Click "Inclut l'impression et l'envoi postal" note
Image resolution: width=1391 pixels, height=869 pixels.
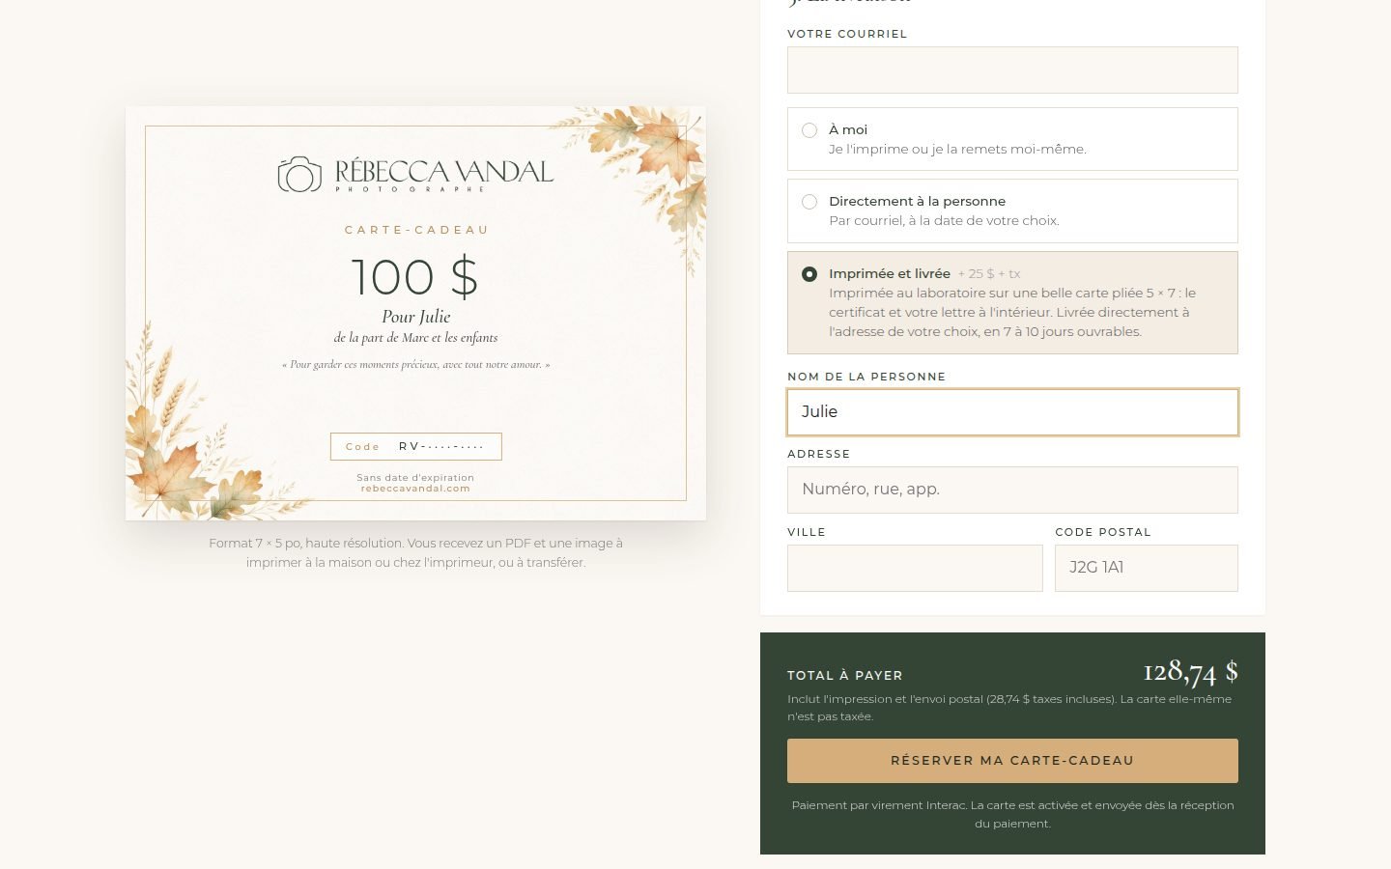point(1009,708)
